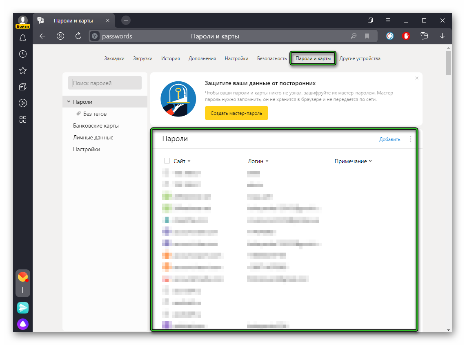This screenshot has width=465, height=345.
Task: Launch Alice assistant purple icon
Action: 23,325
